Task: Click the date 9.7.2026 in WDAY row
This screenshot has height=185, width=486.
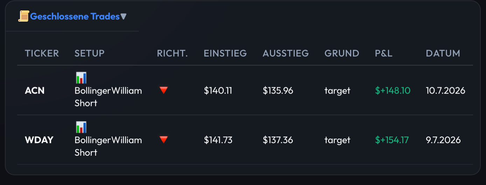Action: click(x=443, y=140)
